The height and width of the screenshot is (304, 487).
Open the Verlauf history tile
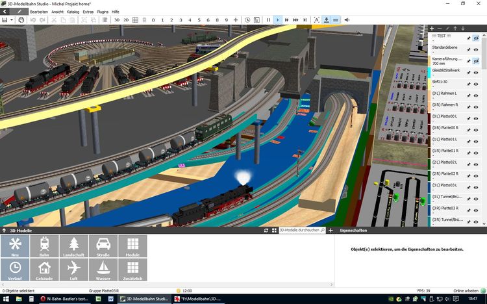click(15, 270)
